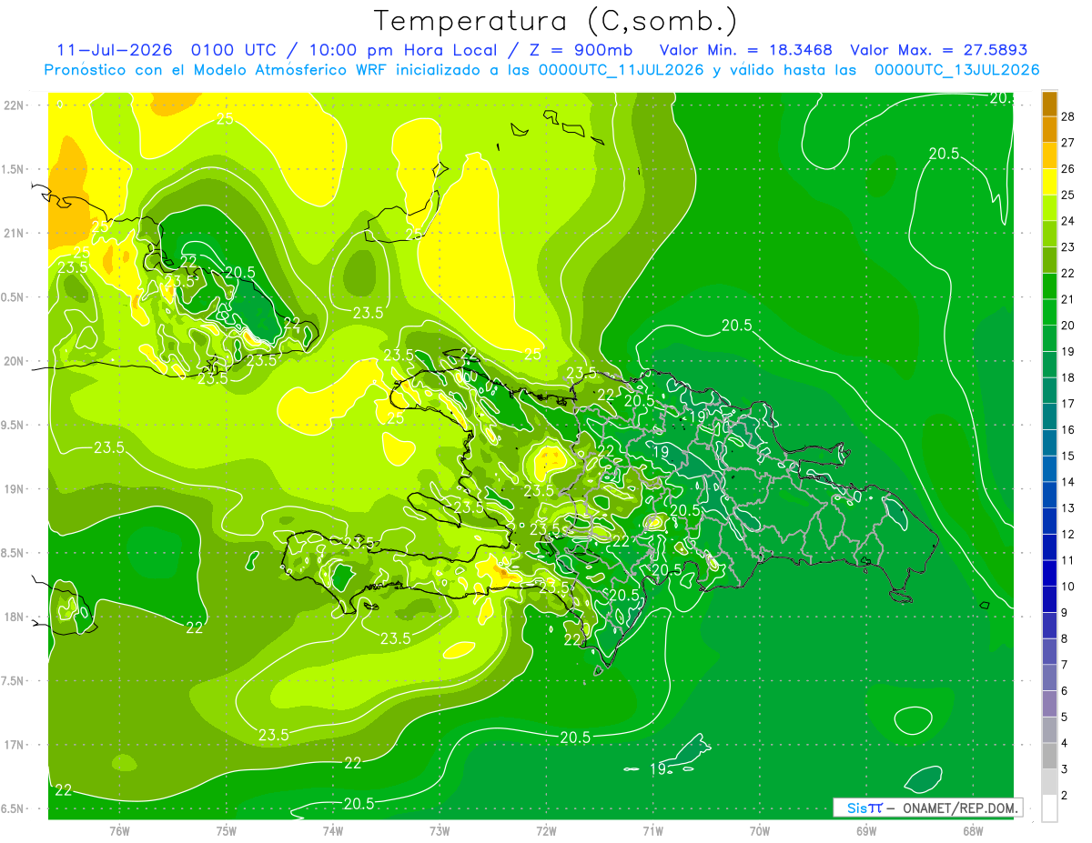Click the legend label '15'
1092x843 pixels.
pyautogui.click(x=1069, y=456)
